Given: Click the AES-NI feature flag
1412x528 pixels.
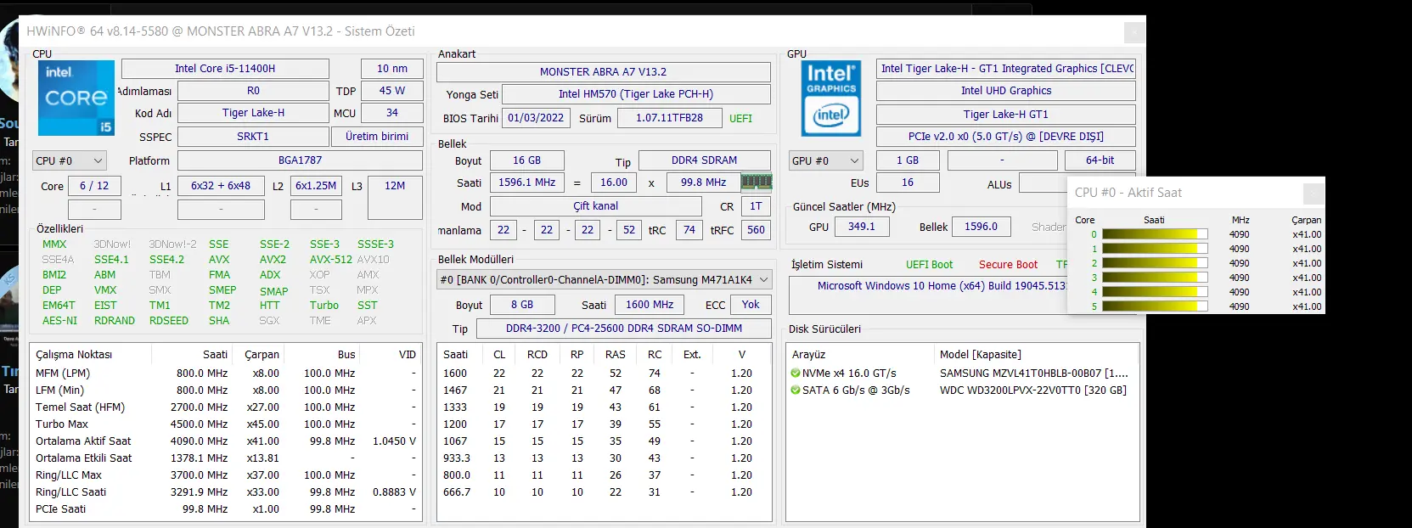Looking at the screenshot, I should pos(59,321).
